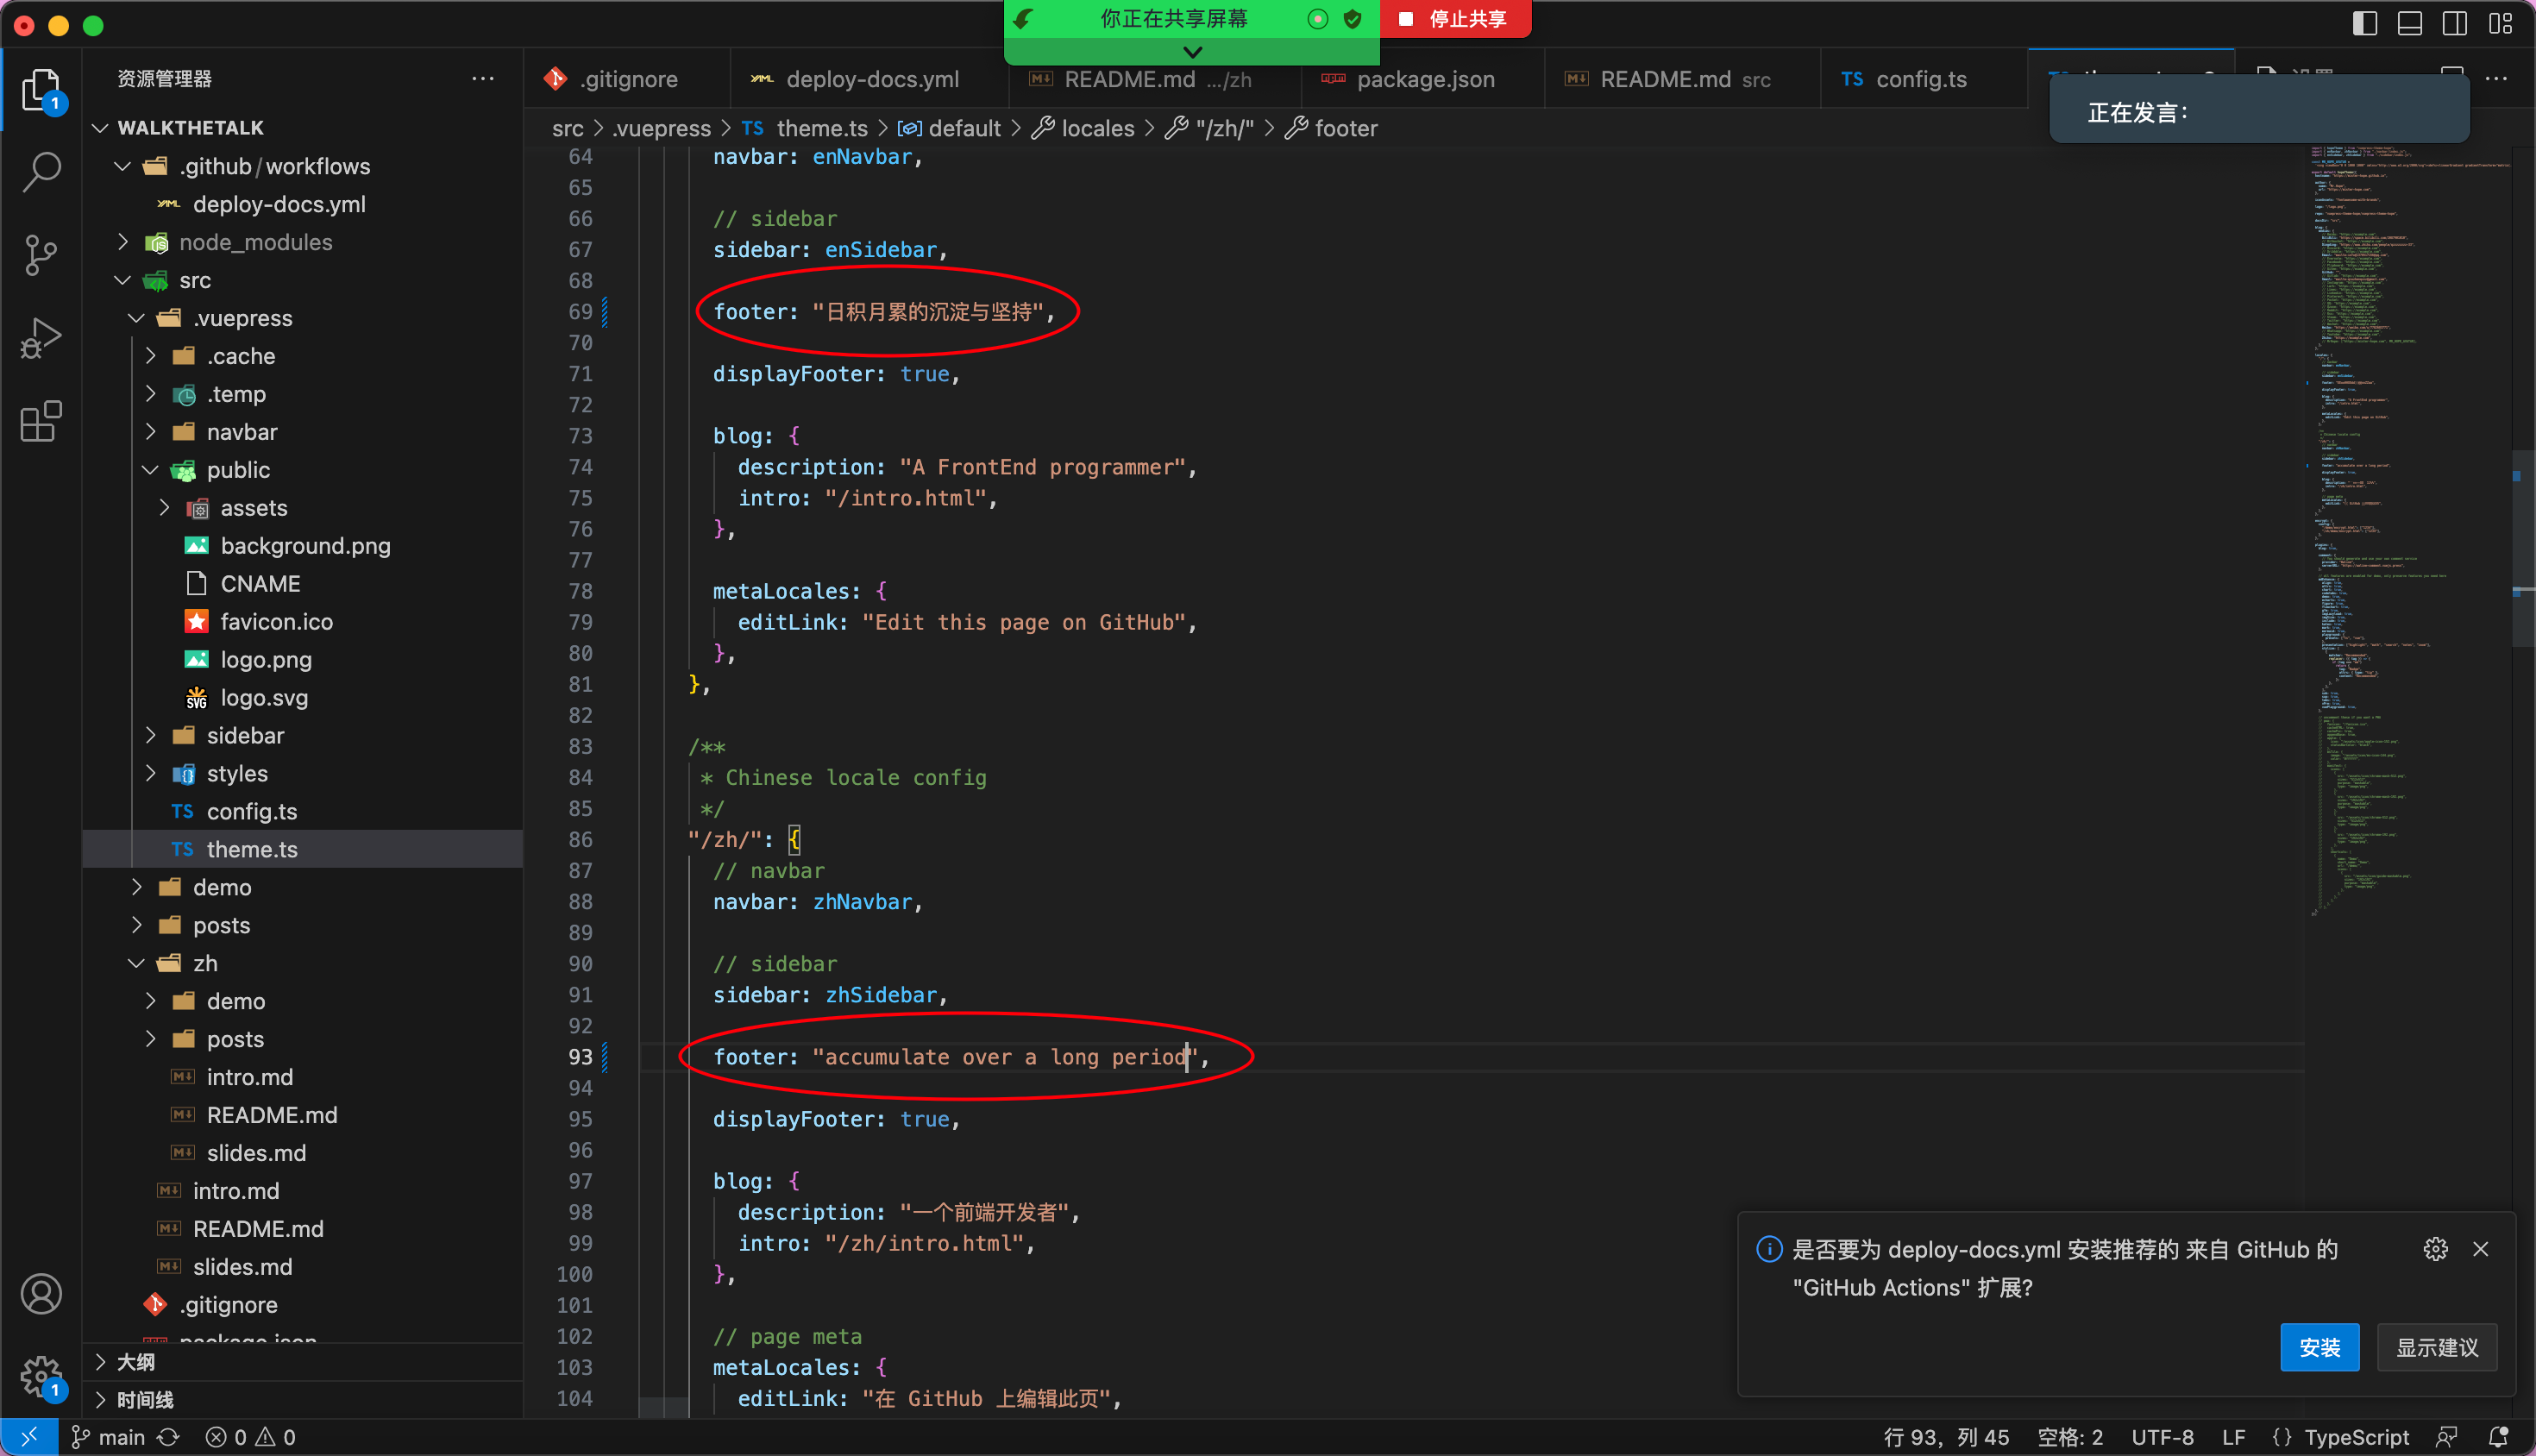Toggle secondary side bar layout icon
Viewport: 2536px width, 1456px height.
2455,23
